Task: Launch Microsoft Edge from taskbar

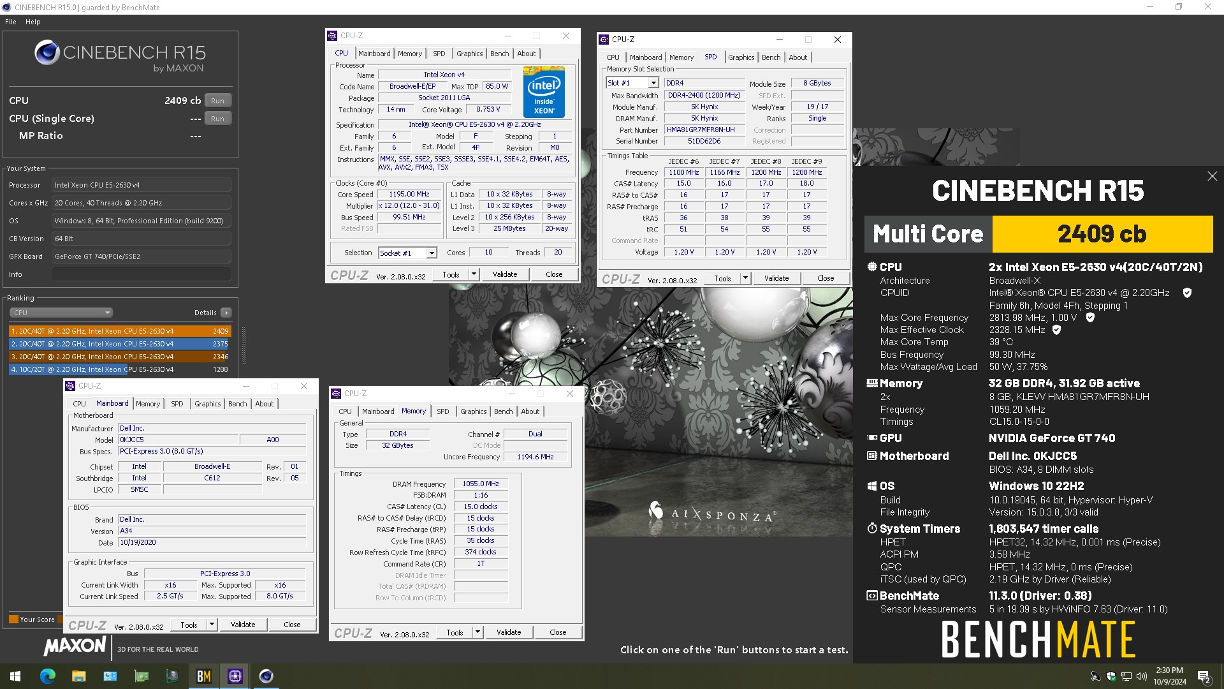Action: pos(48,676)
